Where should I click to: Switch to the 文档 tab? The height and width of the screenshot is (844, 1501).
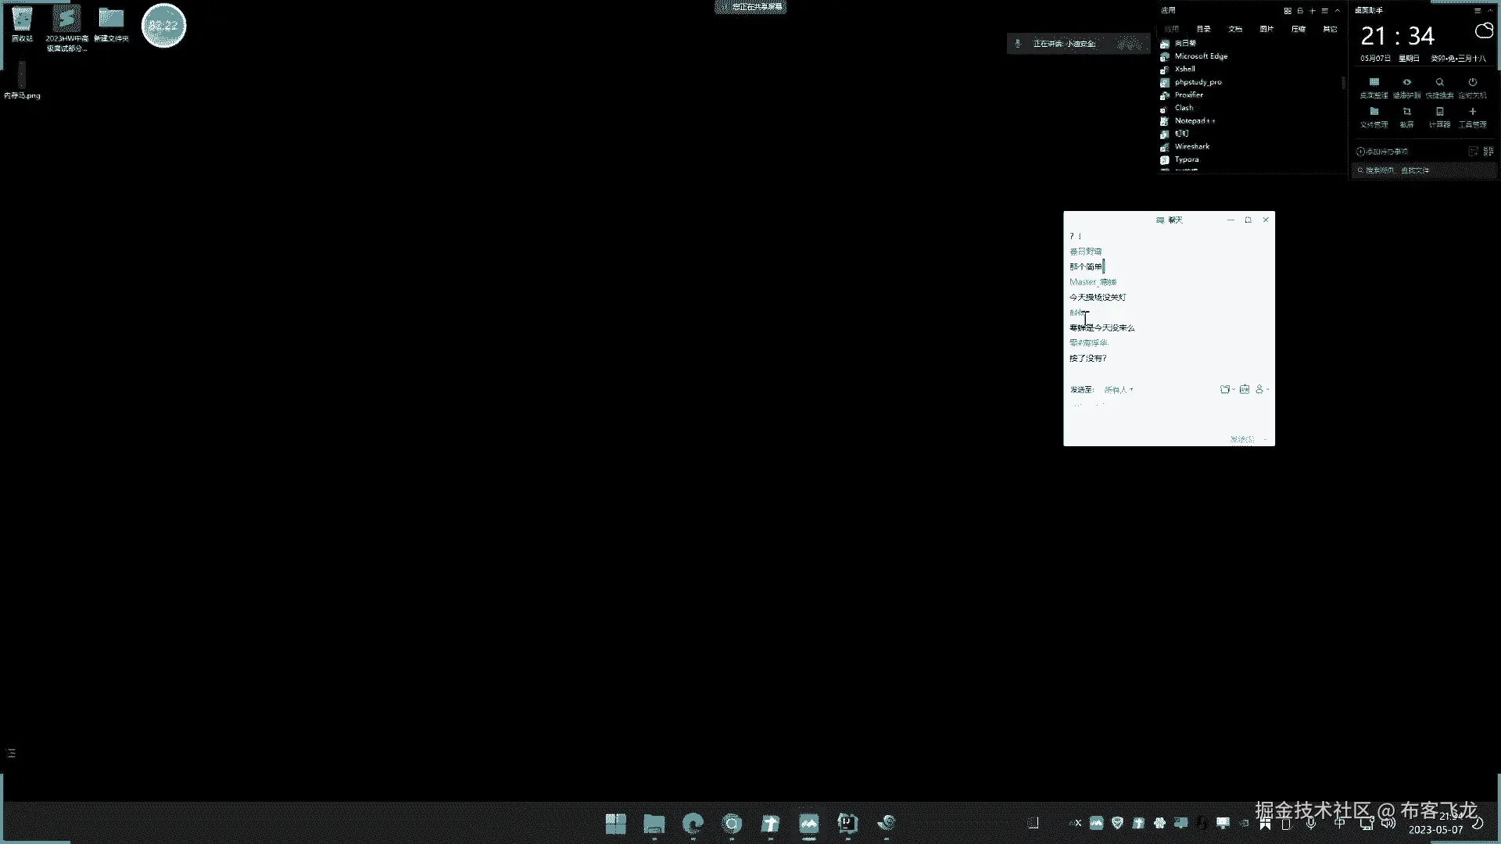pos(1235,29)
